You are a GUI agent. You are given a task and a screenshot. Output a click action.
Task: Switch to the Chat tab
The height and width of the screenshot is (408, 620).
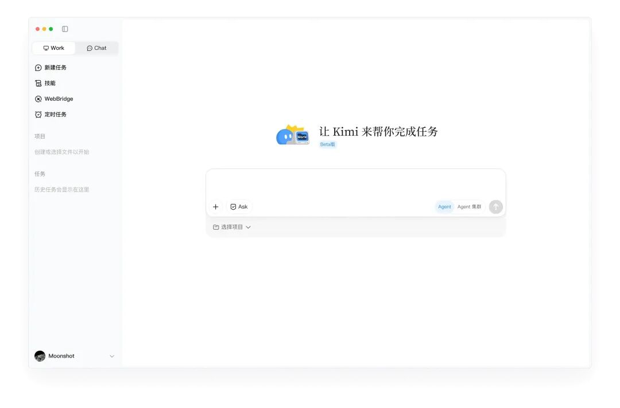96,48
